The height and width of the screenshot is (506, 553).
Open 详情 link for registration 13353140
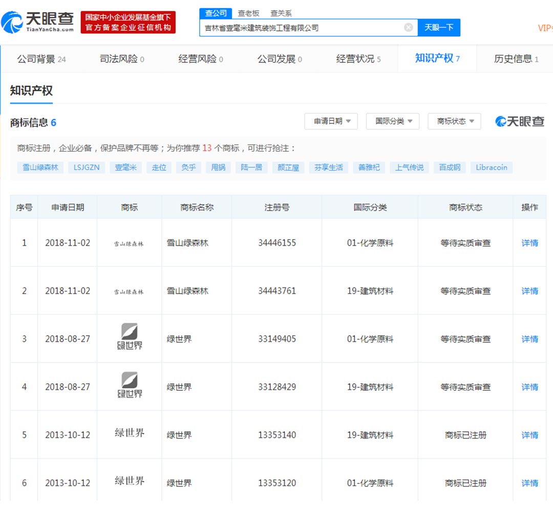[x=529, y=435]
